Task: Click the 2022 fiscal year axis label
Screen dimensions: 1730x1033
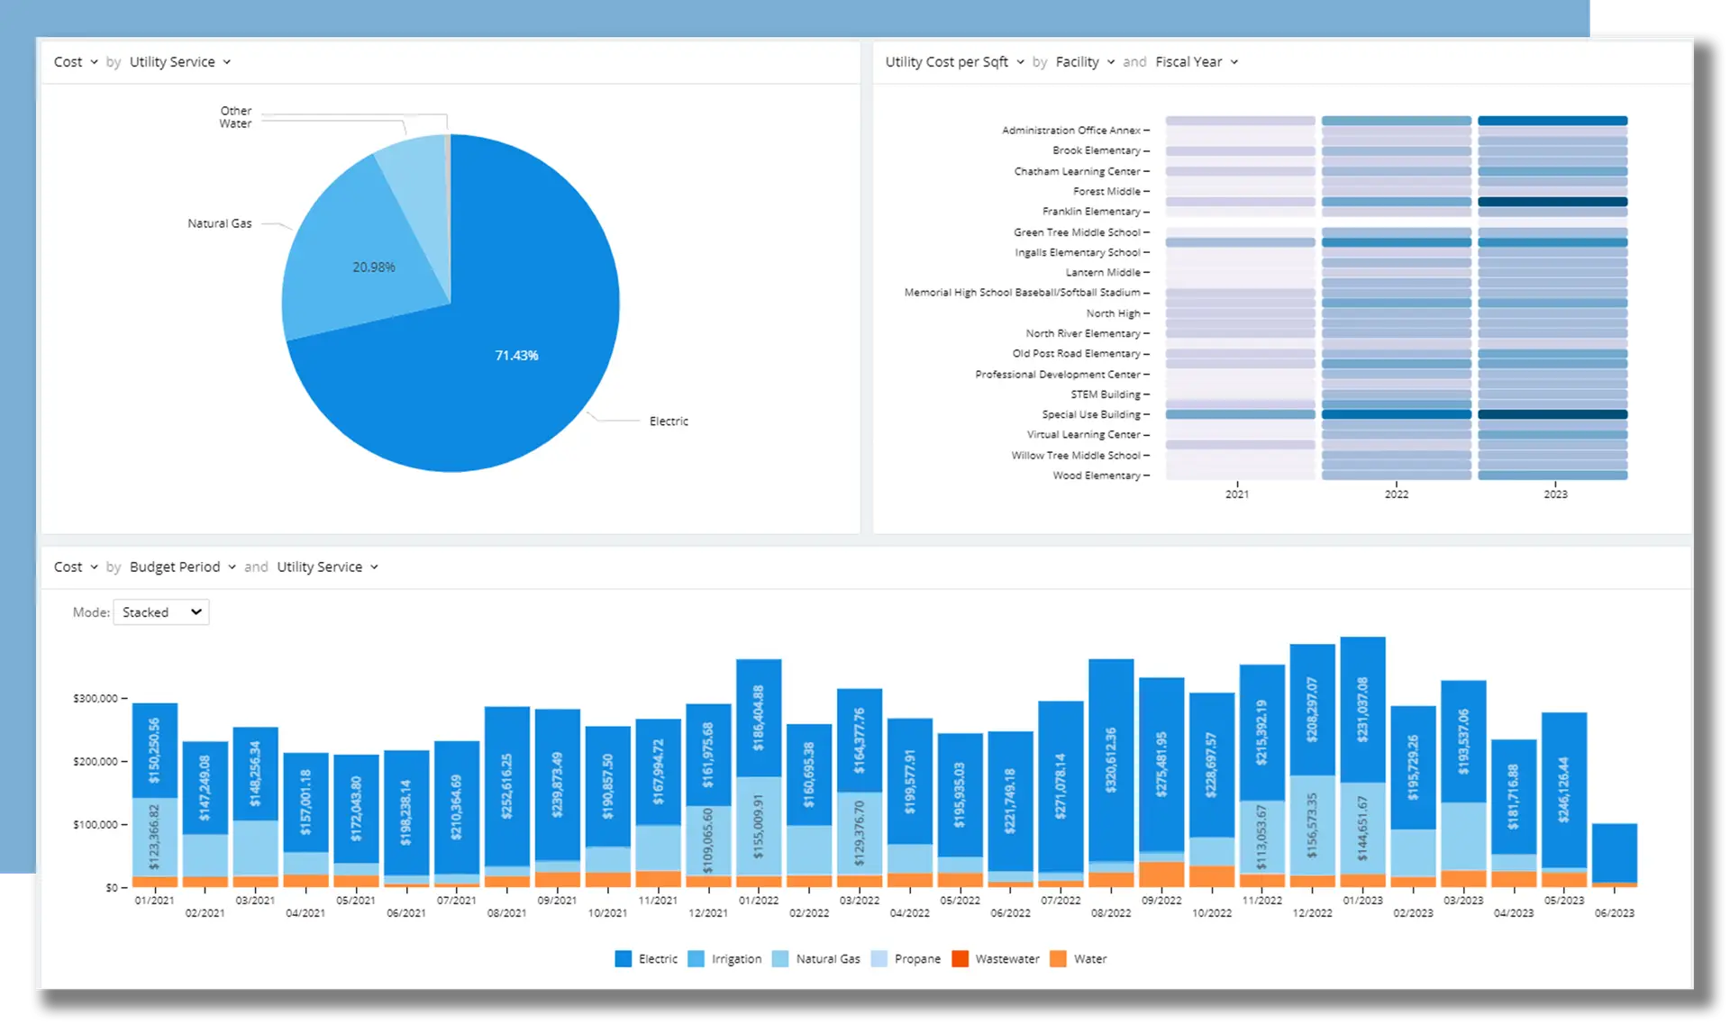Action: 1396,494
